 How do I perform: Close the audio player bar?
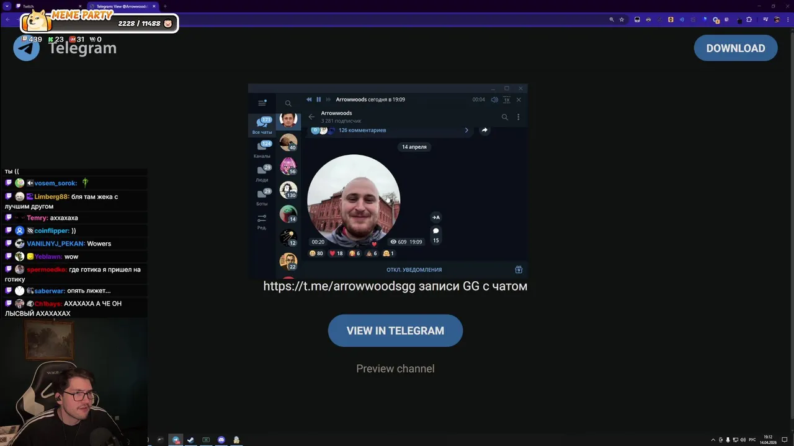[x=519, y=99]
